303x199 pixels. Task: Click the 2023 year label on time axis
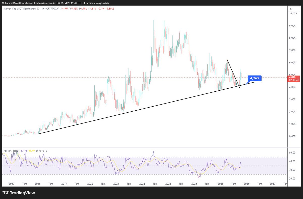[x=168, y=184]
